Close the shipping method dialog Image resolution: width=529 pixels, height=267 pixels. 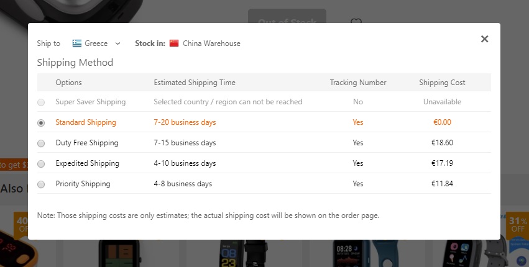click(x=485, y=39)
